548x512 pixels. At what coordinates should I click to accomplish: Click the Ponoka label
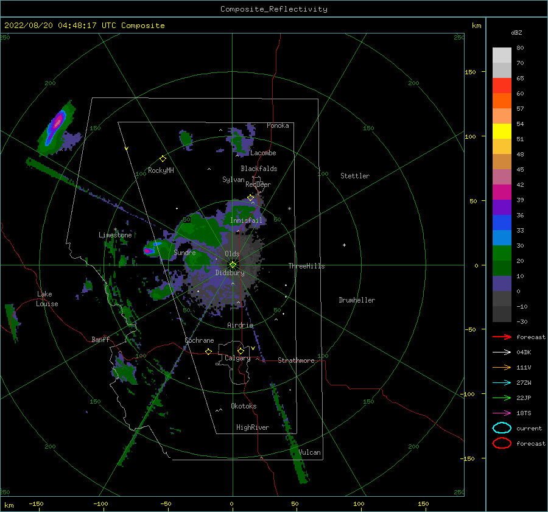278,125
